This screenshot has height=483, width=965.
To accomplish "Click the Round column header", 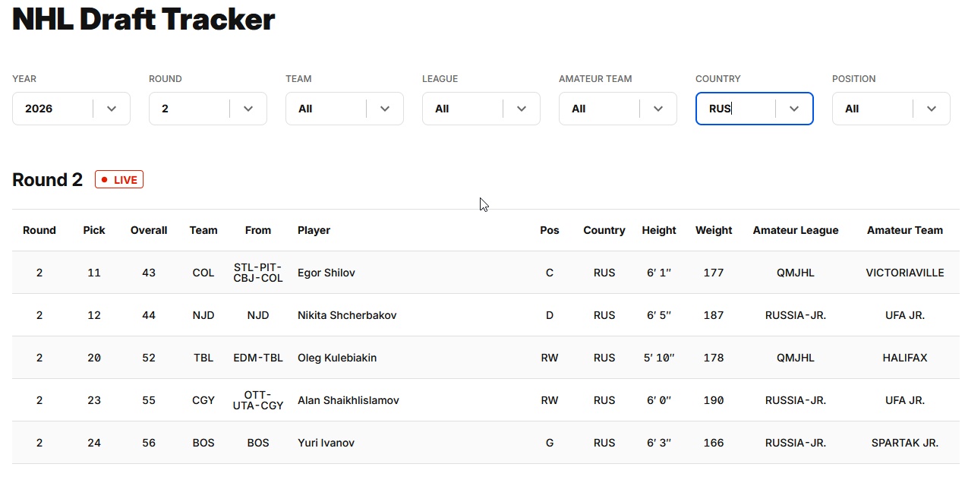I will (39, 230).
